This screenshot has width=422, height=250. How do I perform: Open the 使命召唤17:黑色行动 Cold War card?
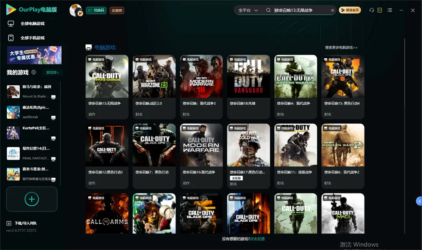tap(249, 156)
